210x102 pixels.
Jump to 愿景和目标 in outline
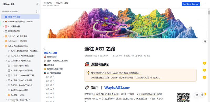52,57
